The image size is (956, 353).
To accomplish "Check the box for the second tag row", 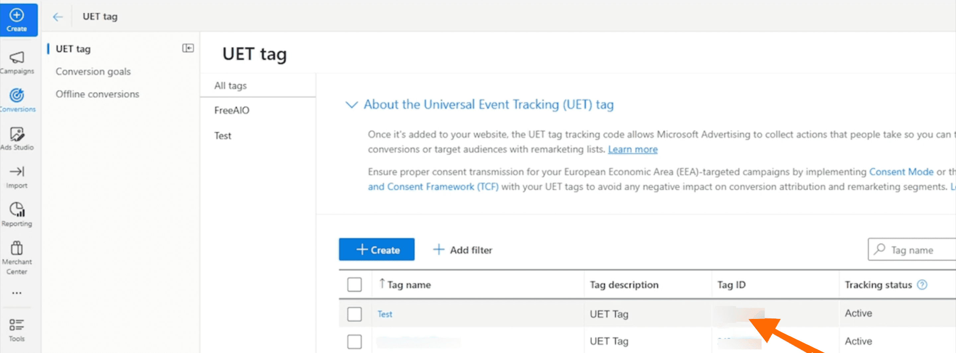I will tap(355, 341).
